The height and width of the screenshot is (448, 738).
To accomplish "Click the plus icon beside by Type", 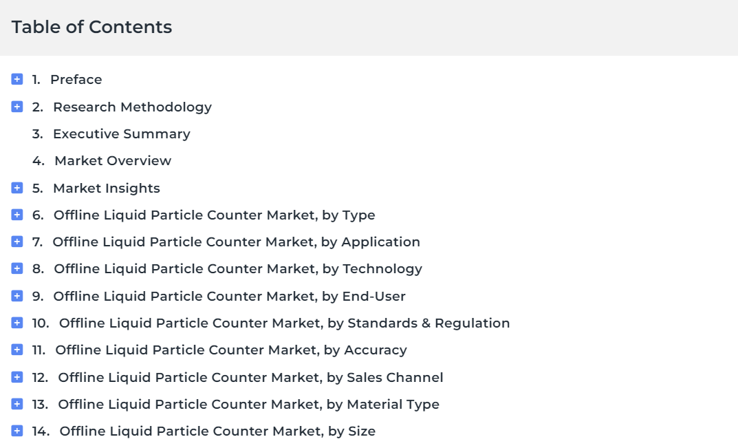I will click(17, 215).
